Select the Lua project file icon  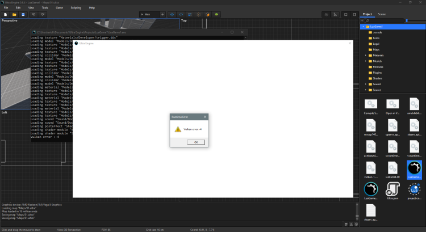tap(414, 191)
